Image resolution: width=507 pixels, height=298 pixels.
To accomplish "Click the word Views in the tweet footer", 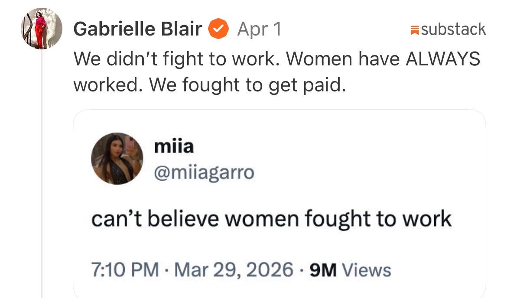I will [367, 270].
